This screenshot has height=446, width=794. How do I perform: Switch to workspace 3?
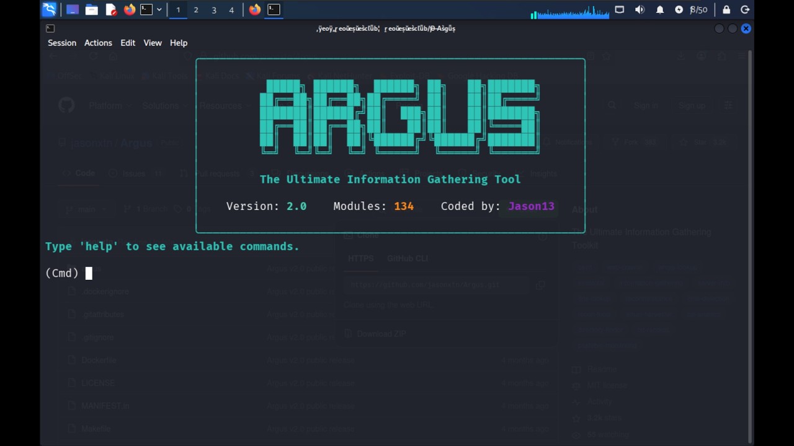click(214, 9)
